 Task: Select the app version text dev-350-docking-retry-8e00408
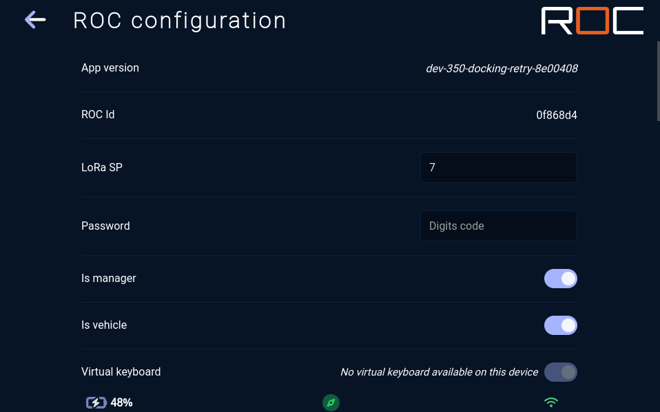pos(502,69)
